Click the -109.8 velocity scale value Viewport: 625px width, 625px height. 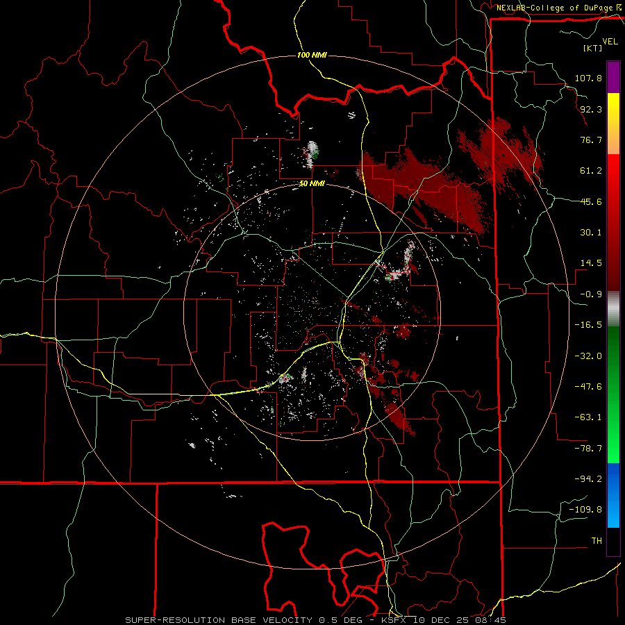point(585,510)
